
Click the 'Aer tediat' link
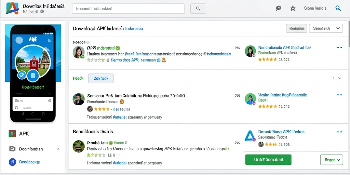pyautogui.click(x=121, y=109)
